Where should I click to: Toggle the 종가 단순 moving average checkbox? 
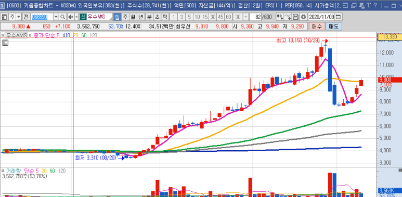(x=30, y=35)
